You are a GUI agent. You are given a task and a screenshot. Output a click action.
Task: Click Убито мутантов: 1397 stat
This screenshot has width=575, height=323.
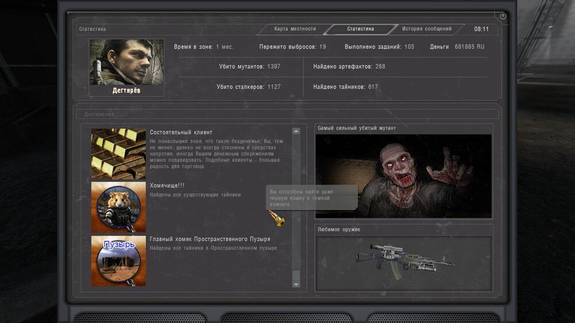pyautogui.click(x=250, y=67)
